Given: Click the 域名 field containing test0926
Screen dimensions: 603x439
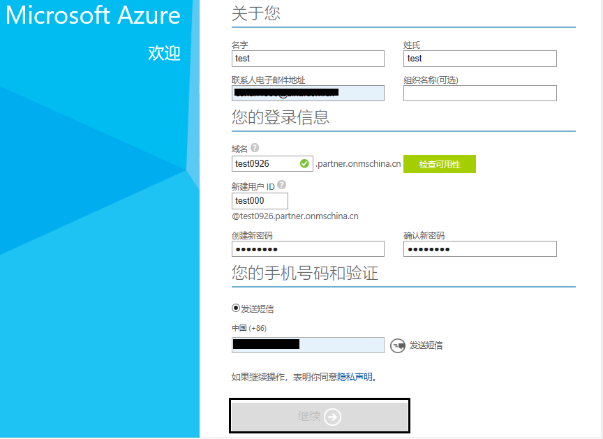Looking at the screenshot, I should pos(265,163).
